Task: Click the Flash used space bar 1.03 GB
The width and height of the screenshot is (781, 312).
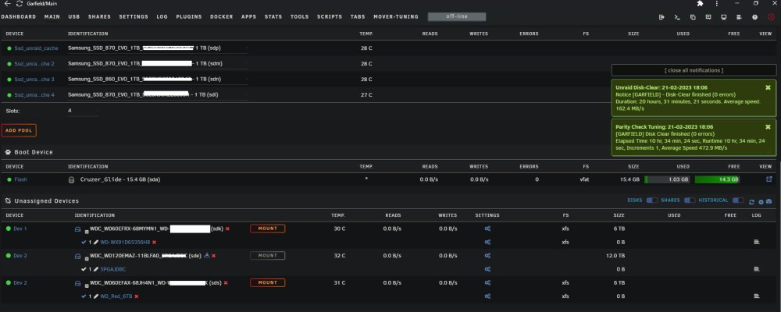Action: [668, 179]
